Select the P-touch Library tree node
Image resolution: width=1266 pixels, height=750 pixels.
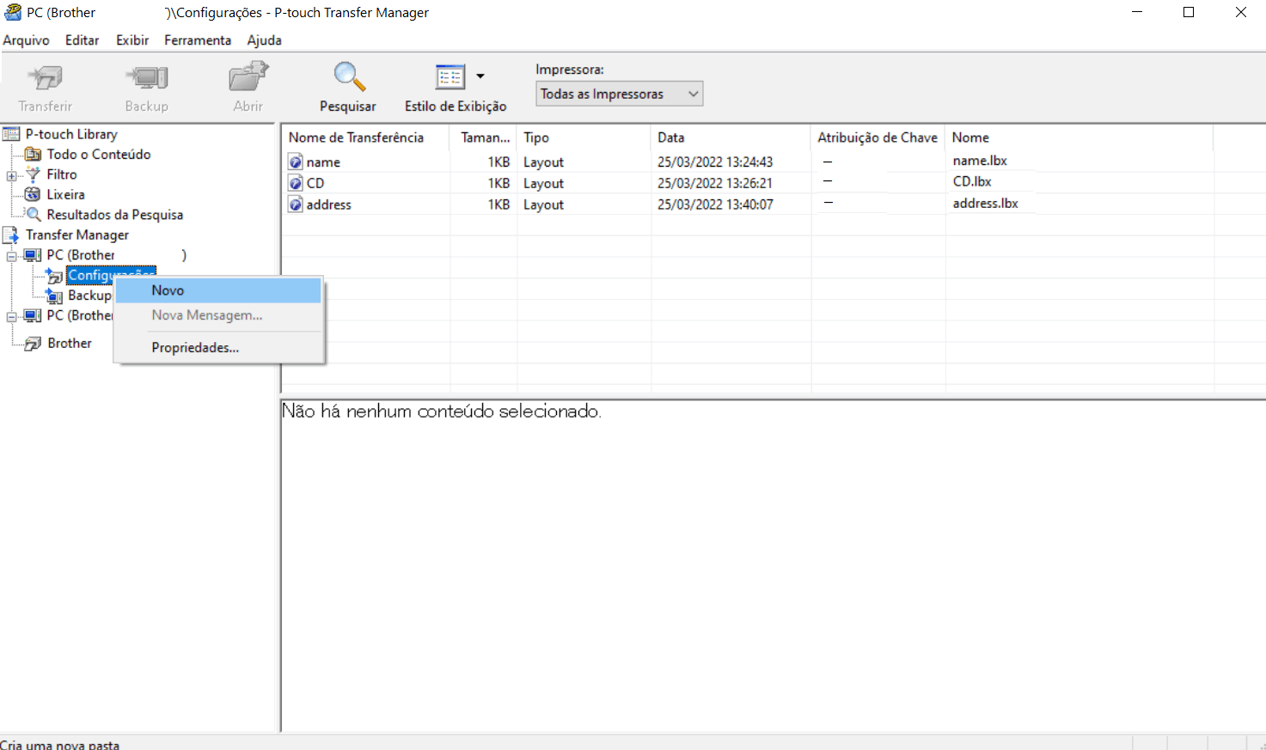[x=71, y=134]
